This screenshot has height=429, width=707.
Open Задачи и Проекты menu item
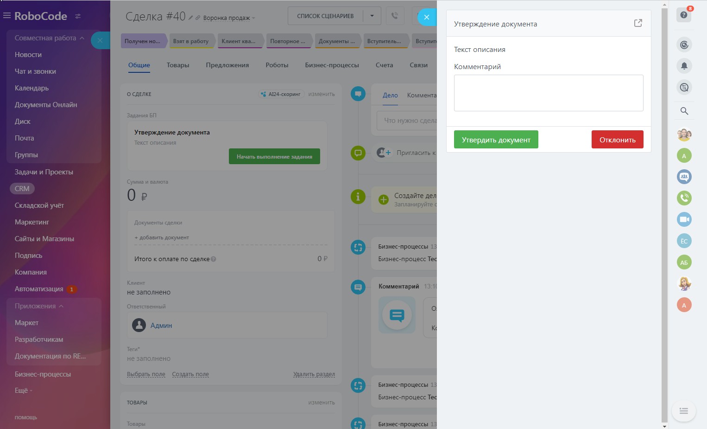[x=44, y=172]
